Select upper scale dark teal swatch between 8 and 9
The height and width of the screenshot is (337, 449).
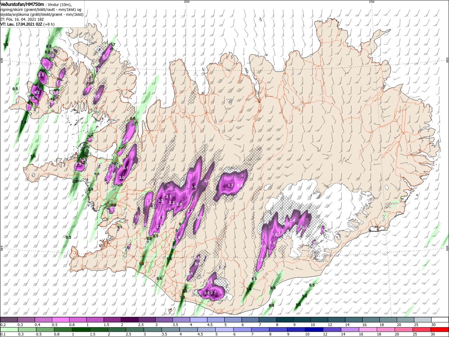click(x=285, y=320)
